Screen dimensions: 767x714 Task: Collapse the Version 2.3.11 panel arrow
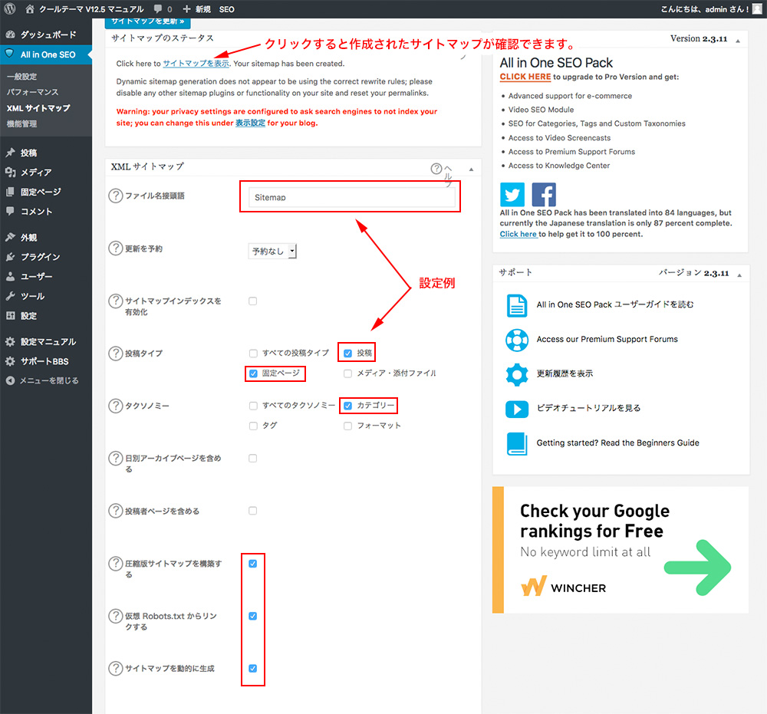(x=738, y=41)
